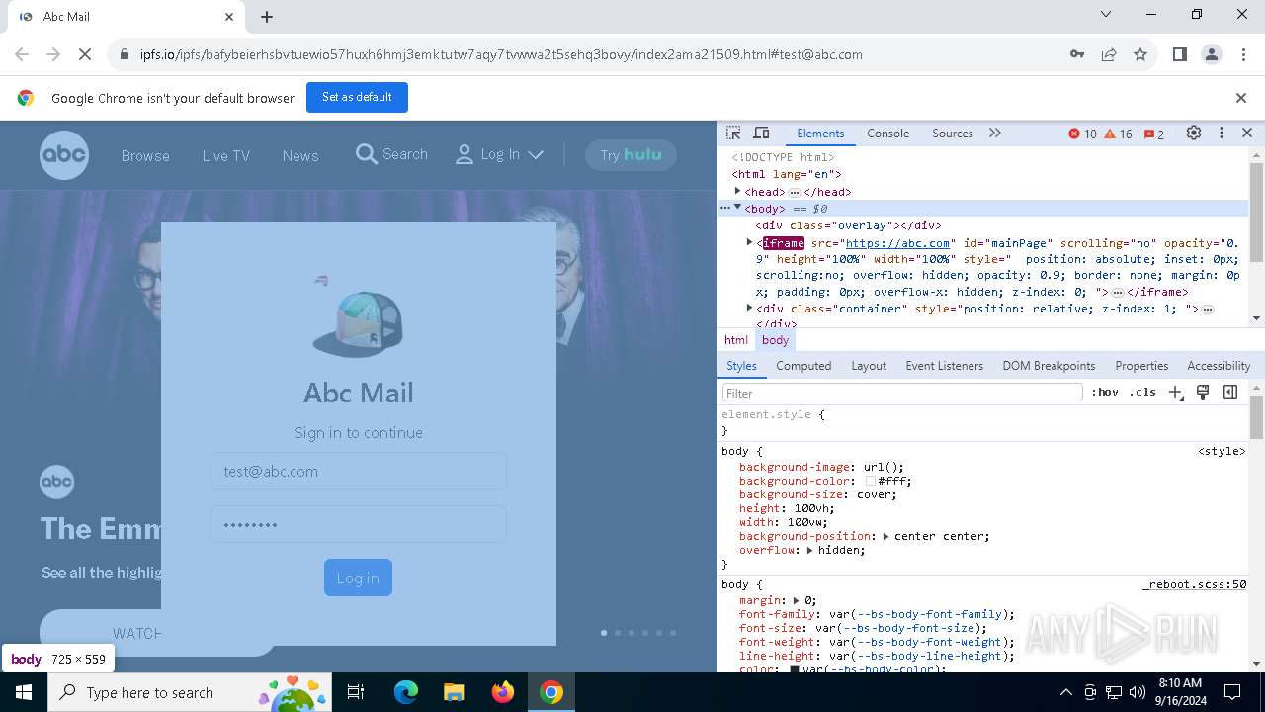Select the body breadcrumb
The width and height of the screenshot is (1265, 712).
click(x=776, y=340)
